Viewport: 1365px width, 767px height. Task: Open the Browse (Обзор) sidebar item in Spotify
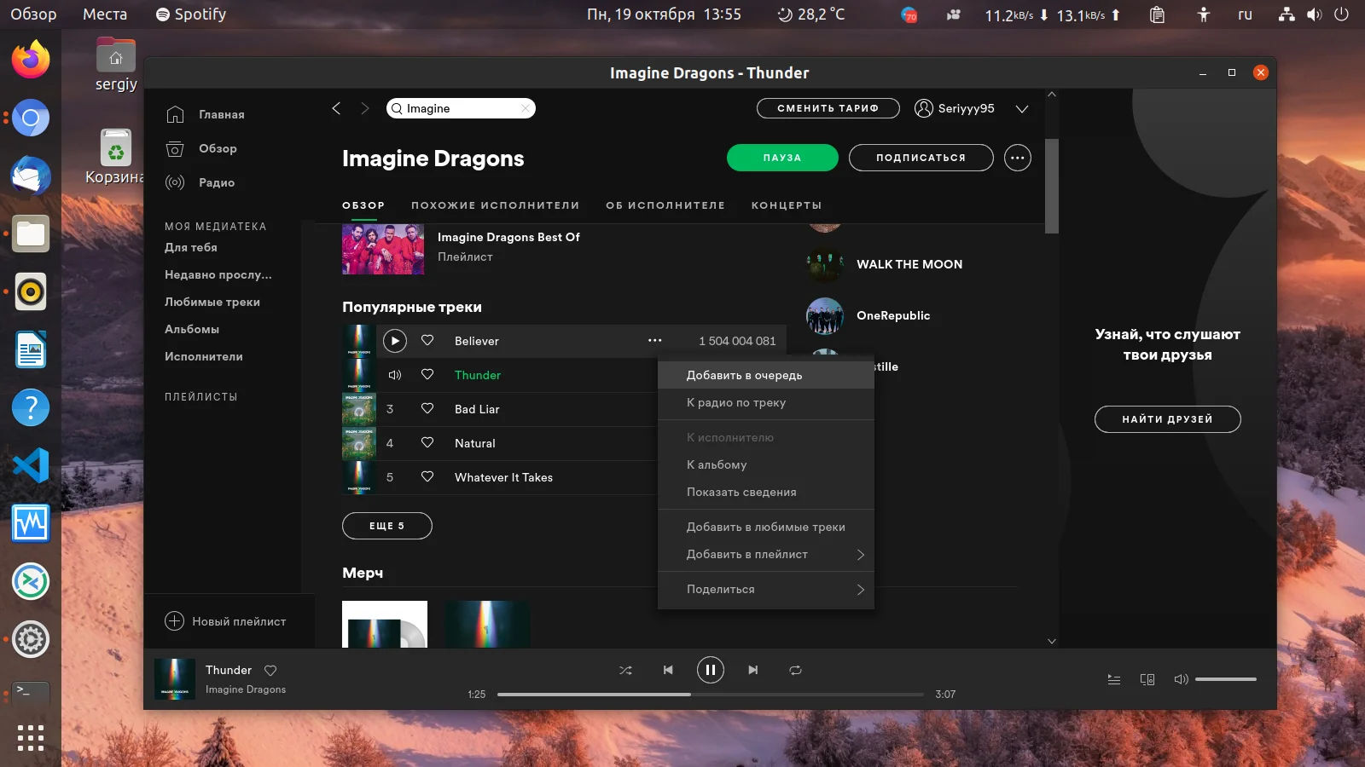pyautogui.click(x=201, y=148)
